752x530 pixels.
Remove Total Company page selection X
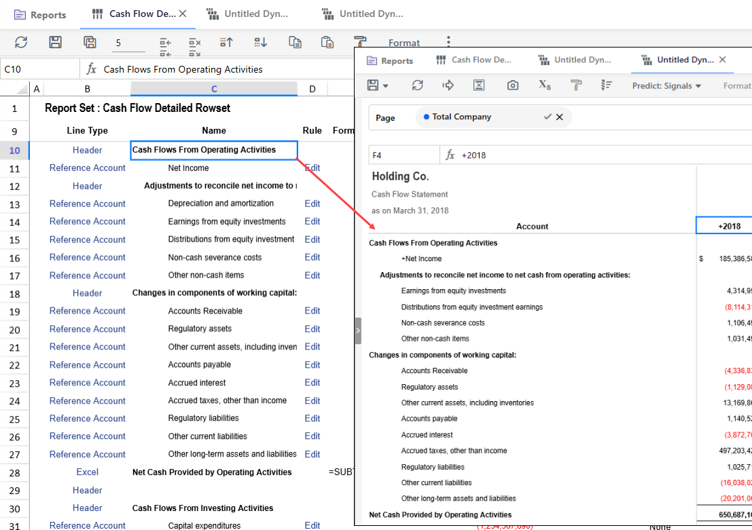click(559, 117)
